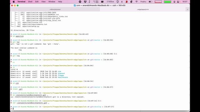Click the letter 'e' menu bar icon
The image size is (200, 112).
coord(131,2)
